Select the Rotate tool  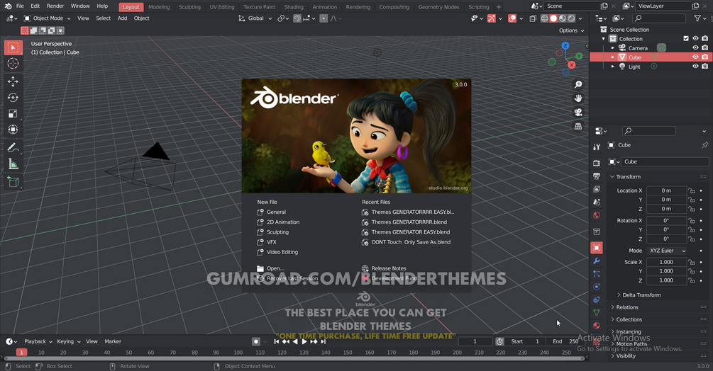pyautogui.click(x=13, y=98)
